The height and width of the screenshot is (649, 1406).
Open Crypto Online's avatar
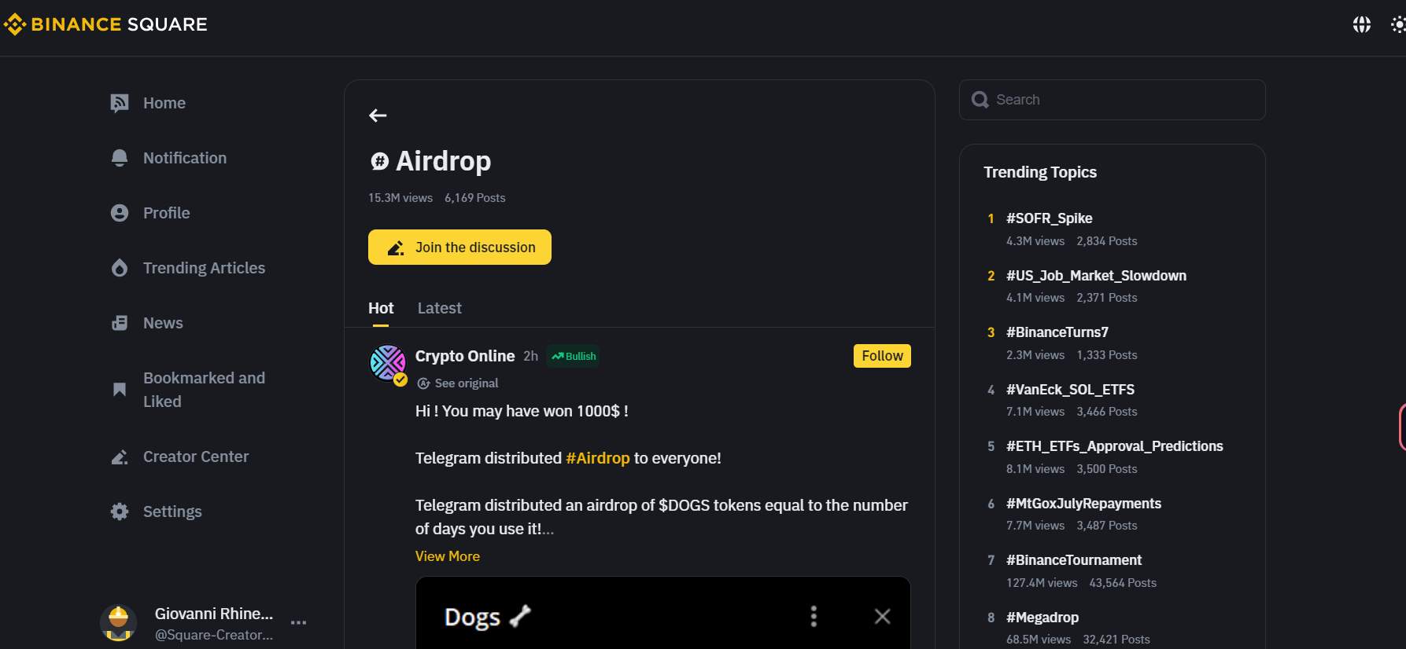tap(388, 363)
